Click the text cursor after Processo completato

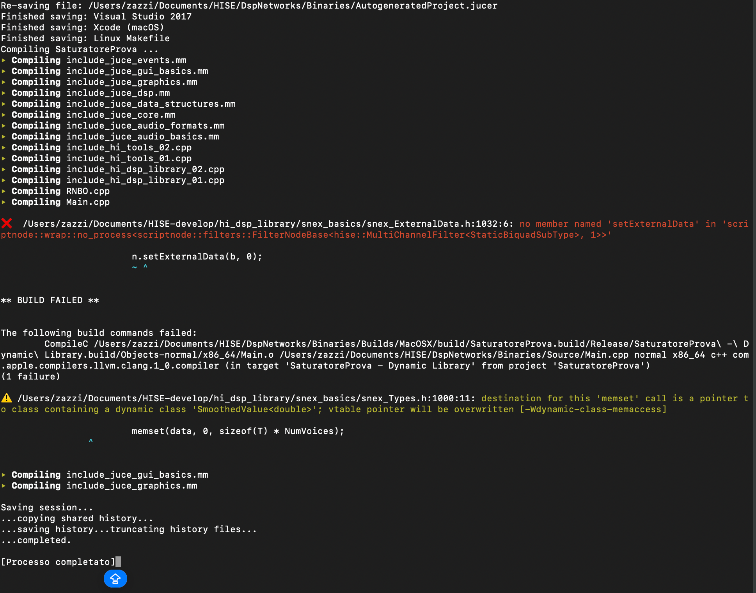click(x=118, y=562)
